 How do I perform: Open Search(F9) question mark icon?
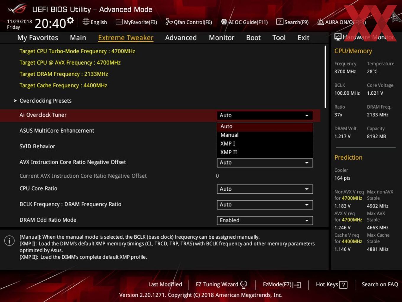pos(279,22)
